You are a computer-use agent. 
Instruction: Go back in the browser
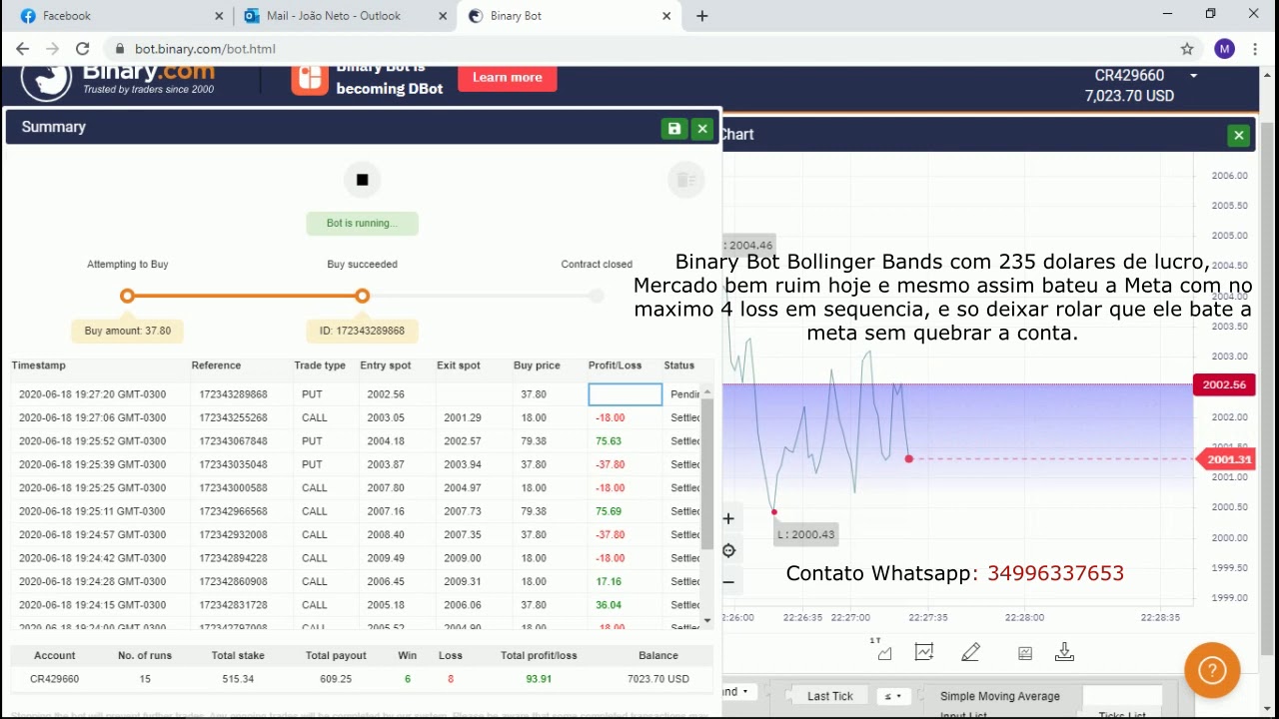coord(22,48)
